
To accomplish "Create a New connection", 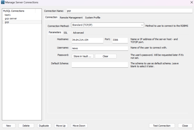I will click(9, 126).
